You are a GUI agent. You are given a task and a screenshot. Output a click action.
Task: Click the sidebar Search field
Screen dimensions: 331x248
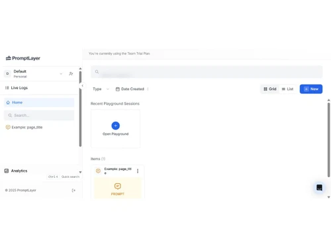39,115
